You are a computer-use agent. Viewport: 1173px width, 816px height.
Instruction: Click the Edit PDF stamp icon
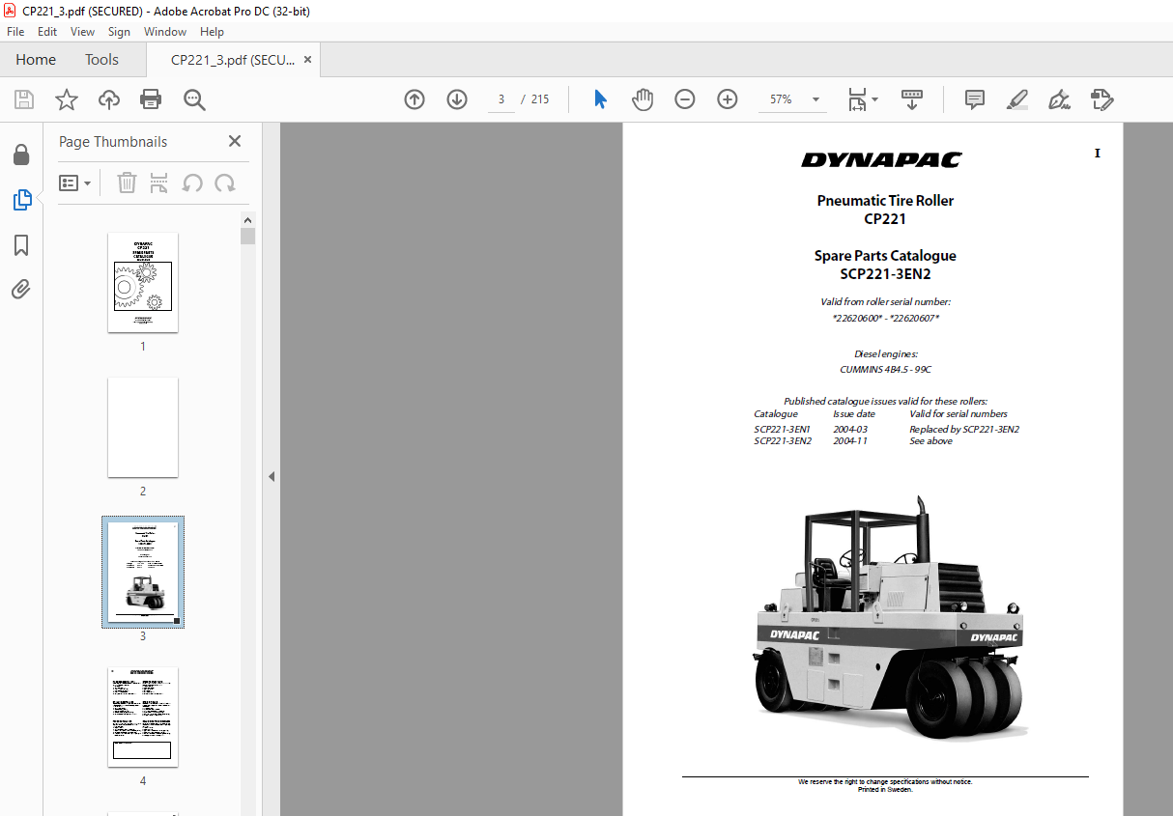[x=1101, y=99]
